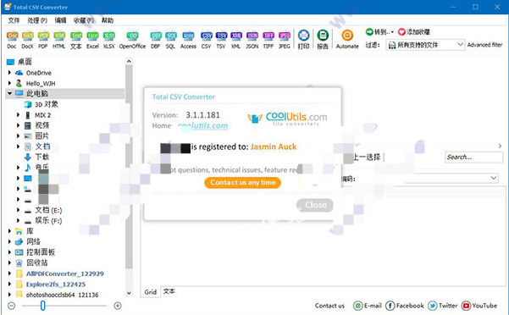Screen dimensions: 509x315
Task: Expand the Hello_WJH tree node
Action: point(9,83)
